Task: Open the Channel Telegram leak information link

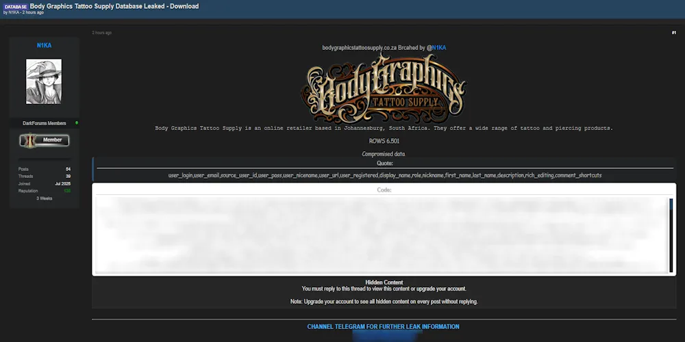Action: click(x=383, y=327)
